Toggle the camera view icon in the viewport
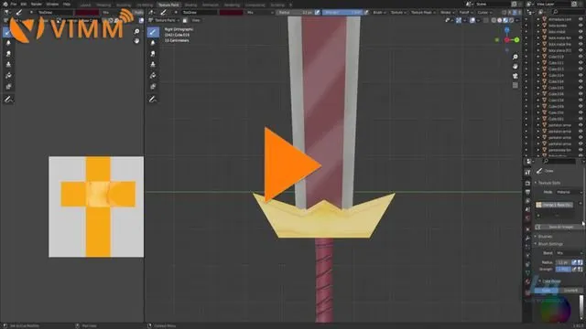Screen dimensions: 586x329 coord(515,76)
